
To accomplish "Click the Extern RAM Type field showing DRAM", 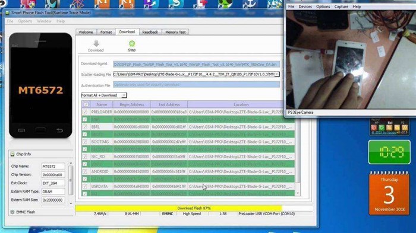I will point(53,191).
